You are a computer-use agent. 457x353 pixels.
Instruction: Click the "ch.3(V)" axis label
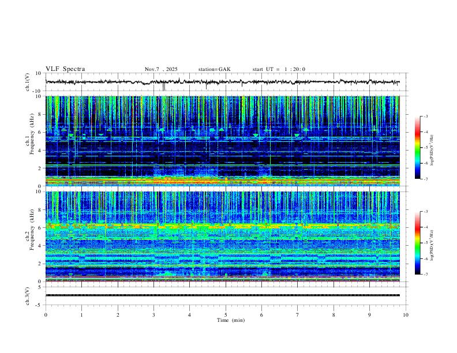point(28,296)
